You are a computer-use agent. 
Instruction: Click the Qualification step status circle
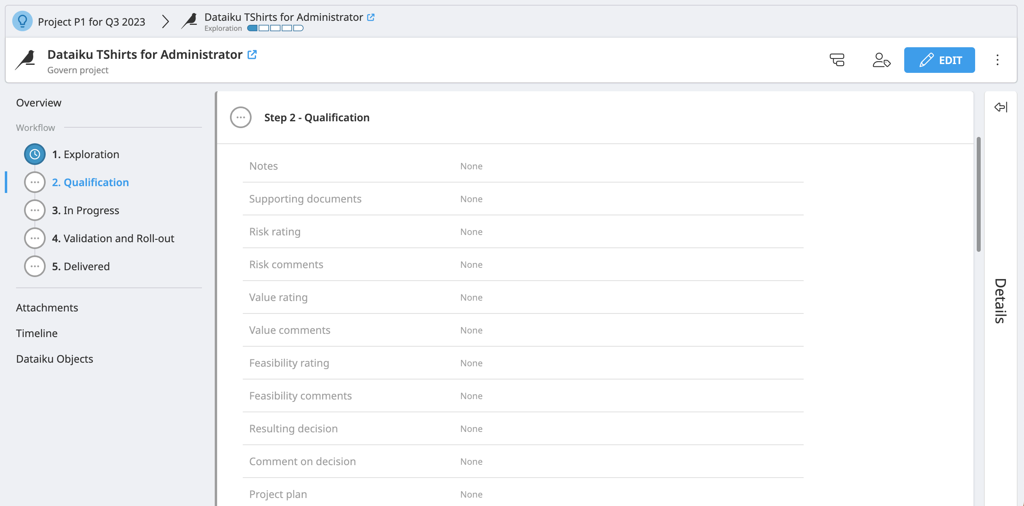35,182
